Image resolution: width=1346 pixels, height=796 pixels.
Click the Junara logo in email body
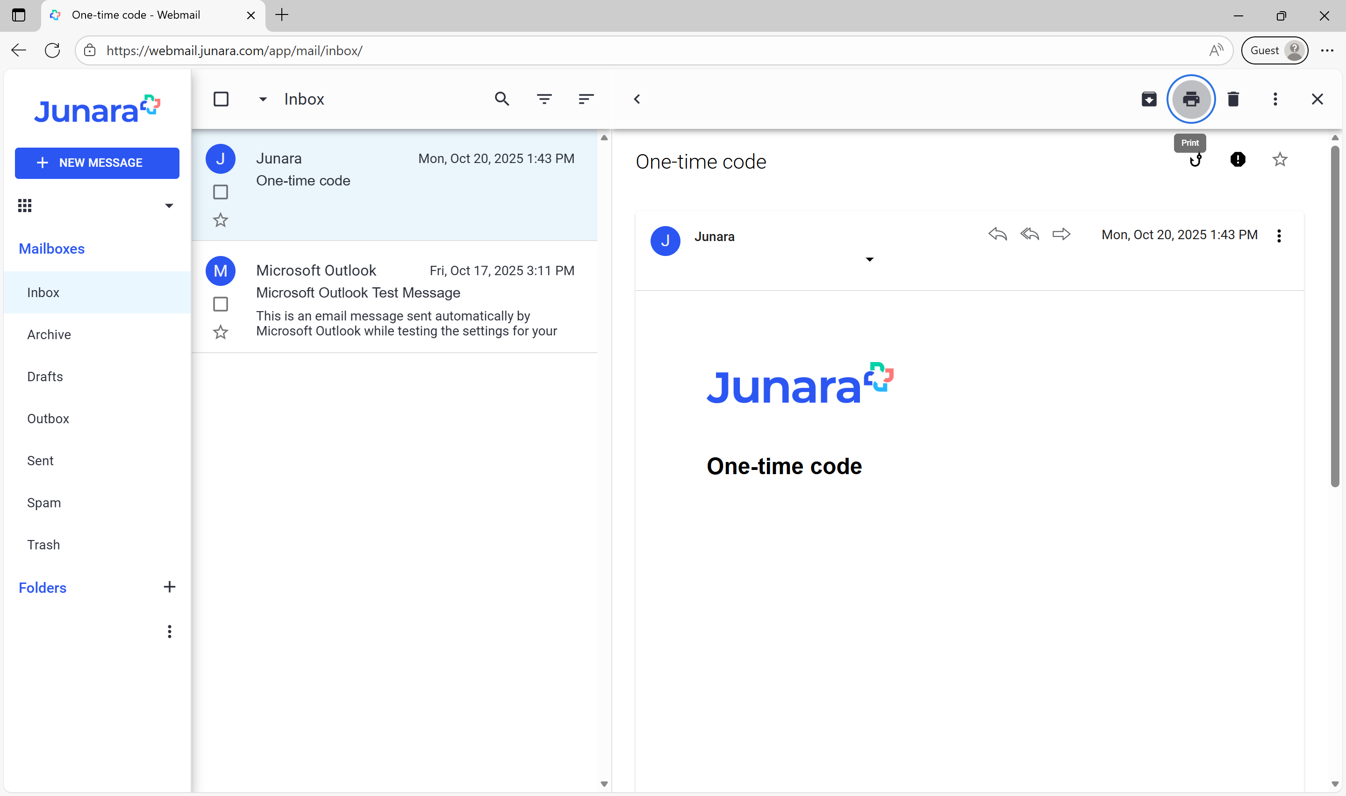[800, 383]
